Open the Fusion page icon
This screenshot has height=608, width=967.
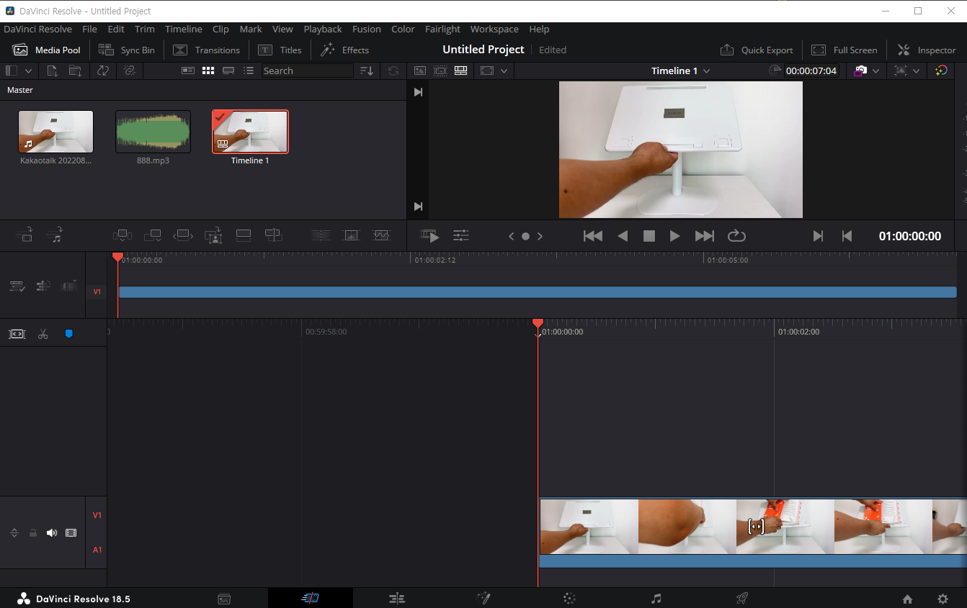[x=483, y=598]
